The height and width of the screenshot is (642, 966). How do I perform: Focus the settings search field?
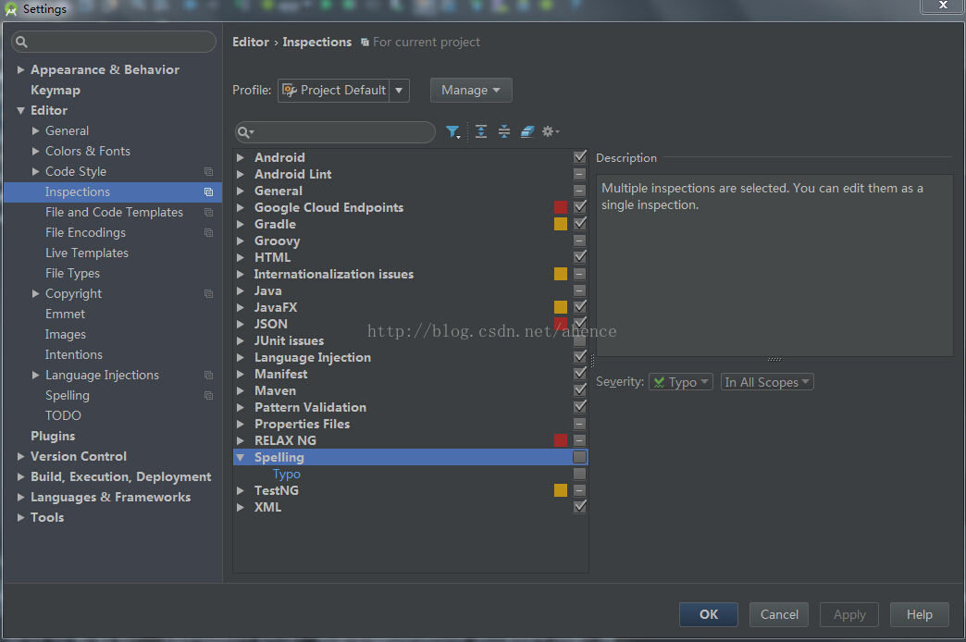[x=114, y=42]
